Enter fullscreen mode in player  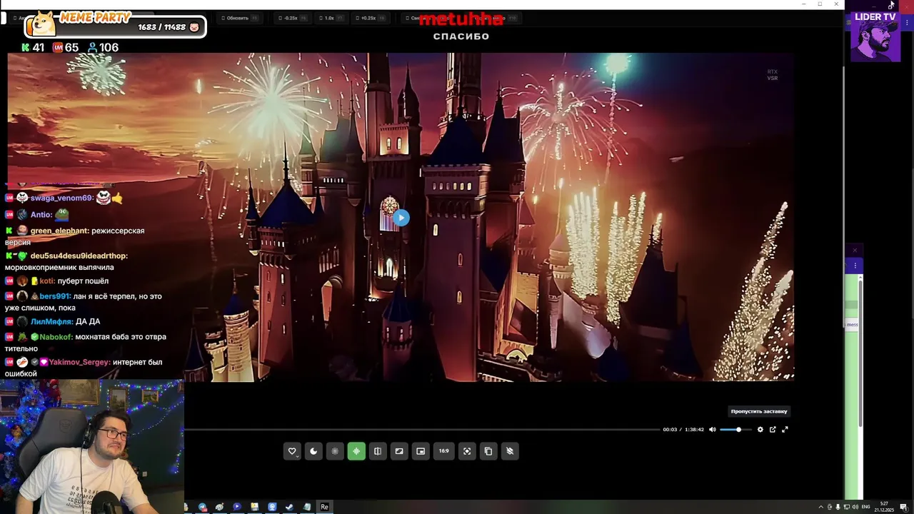tap(785, 430)
